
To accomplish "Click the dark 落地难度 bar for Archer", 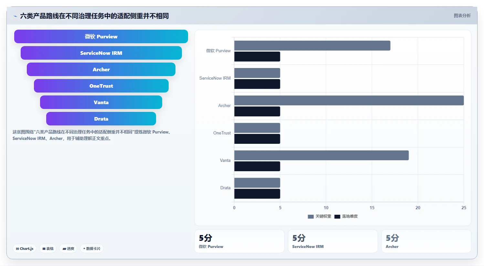I will (257, 111).
